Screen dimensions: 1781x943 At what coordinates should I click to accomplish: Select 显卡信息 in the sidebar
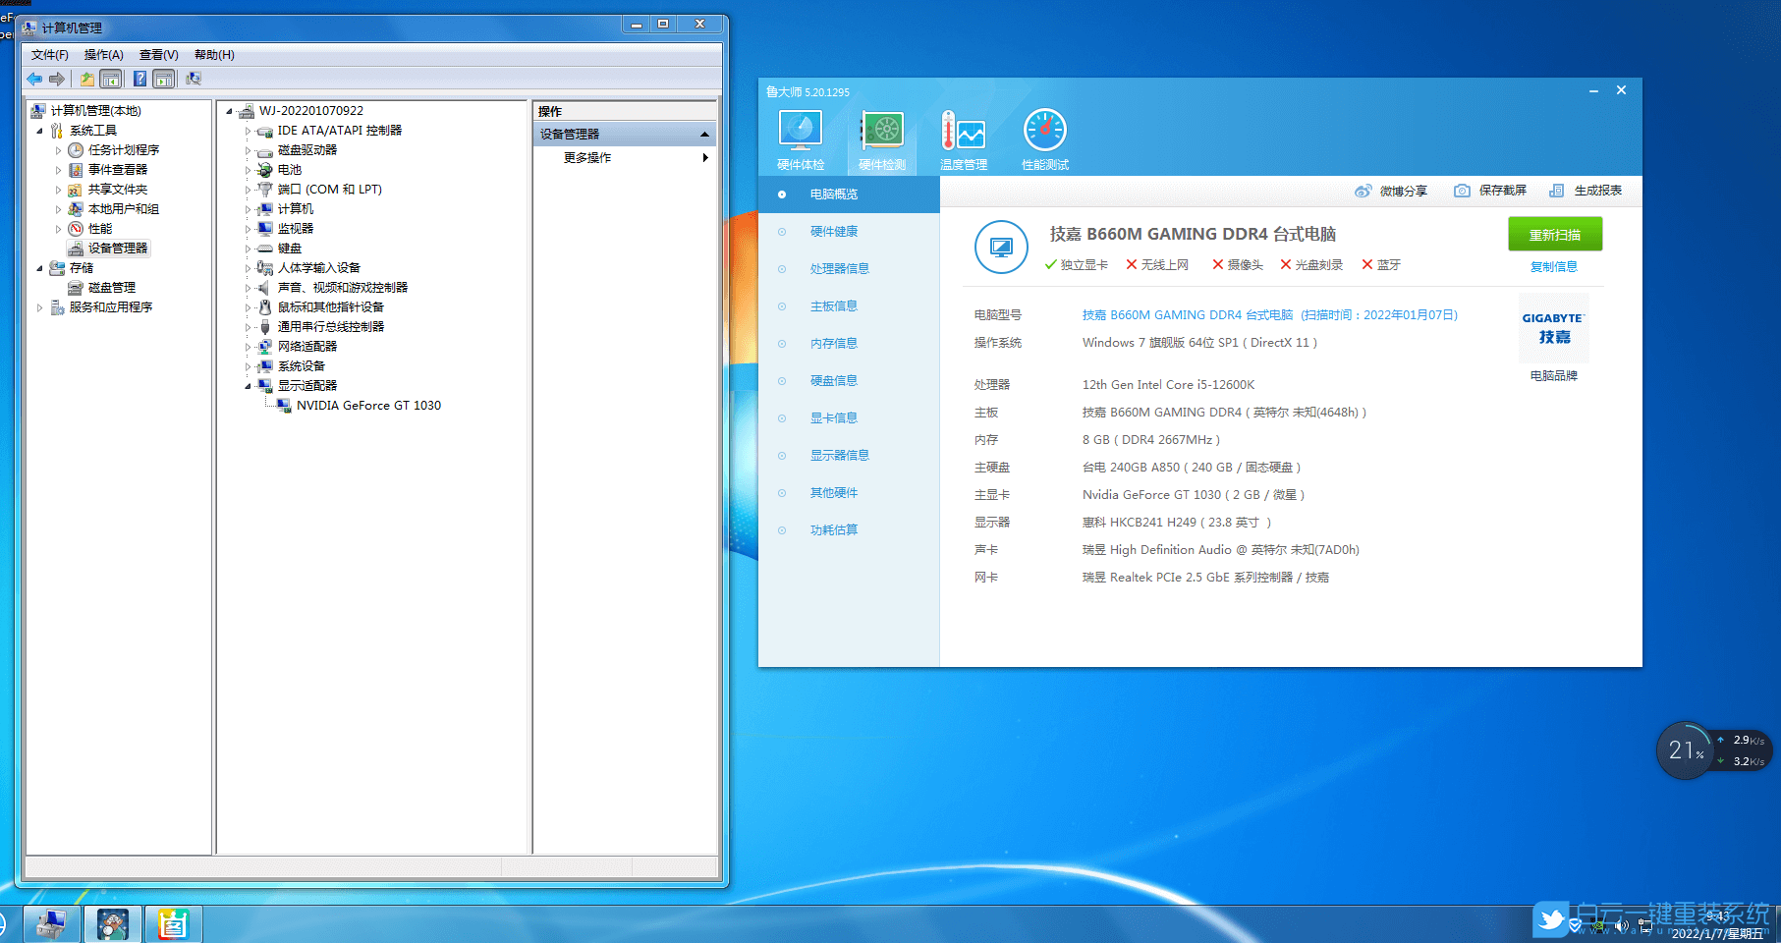[834, 417]
